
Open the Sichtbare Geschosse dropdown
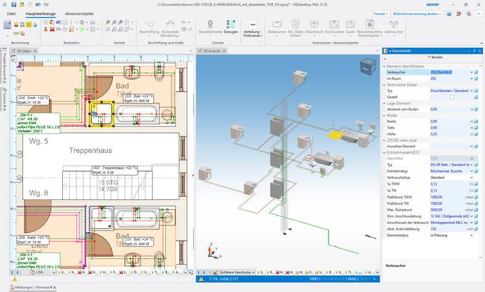[237, 273]
